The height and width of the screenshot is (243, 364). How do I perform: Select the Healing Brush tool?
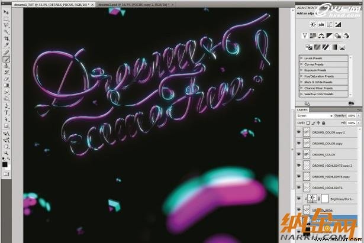(7, 53)
